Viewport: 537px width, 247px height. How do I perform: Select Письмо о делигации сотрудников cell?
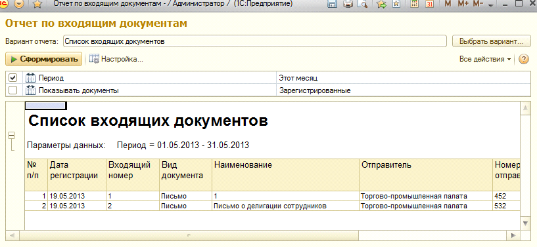[x=285, y=206]
